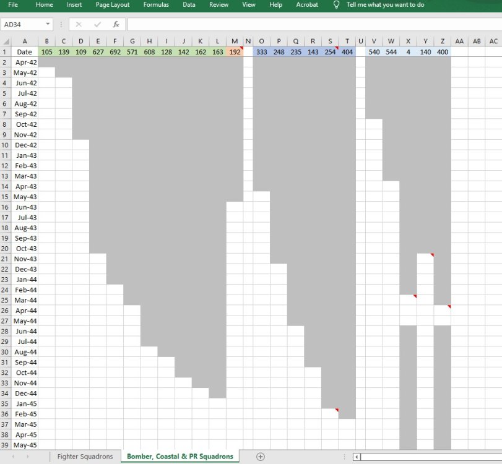Image resolution: width=502 pixels, height=464 pixels.
Task: Select column AC header
Action: pyautogui.click(x=493, y=41)
